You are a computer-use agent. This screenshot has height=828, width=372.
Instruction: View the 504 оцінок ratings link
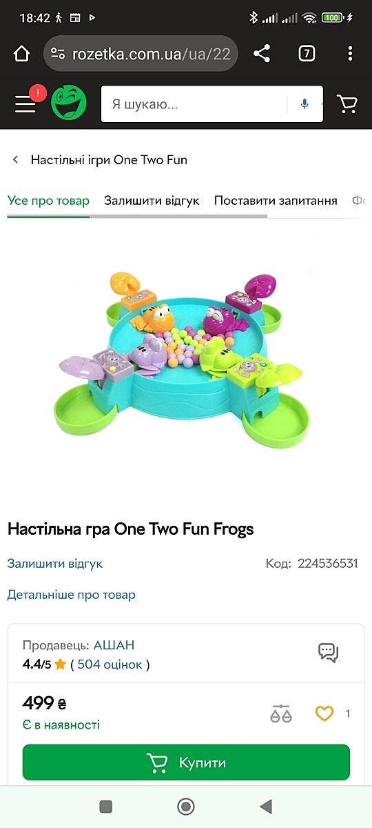pyautogui.click(x=110, y=665)
